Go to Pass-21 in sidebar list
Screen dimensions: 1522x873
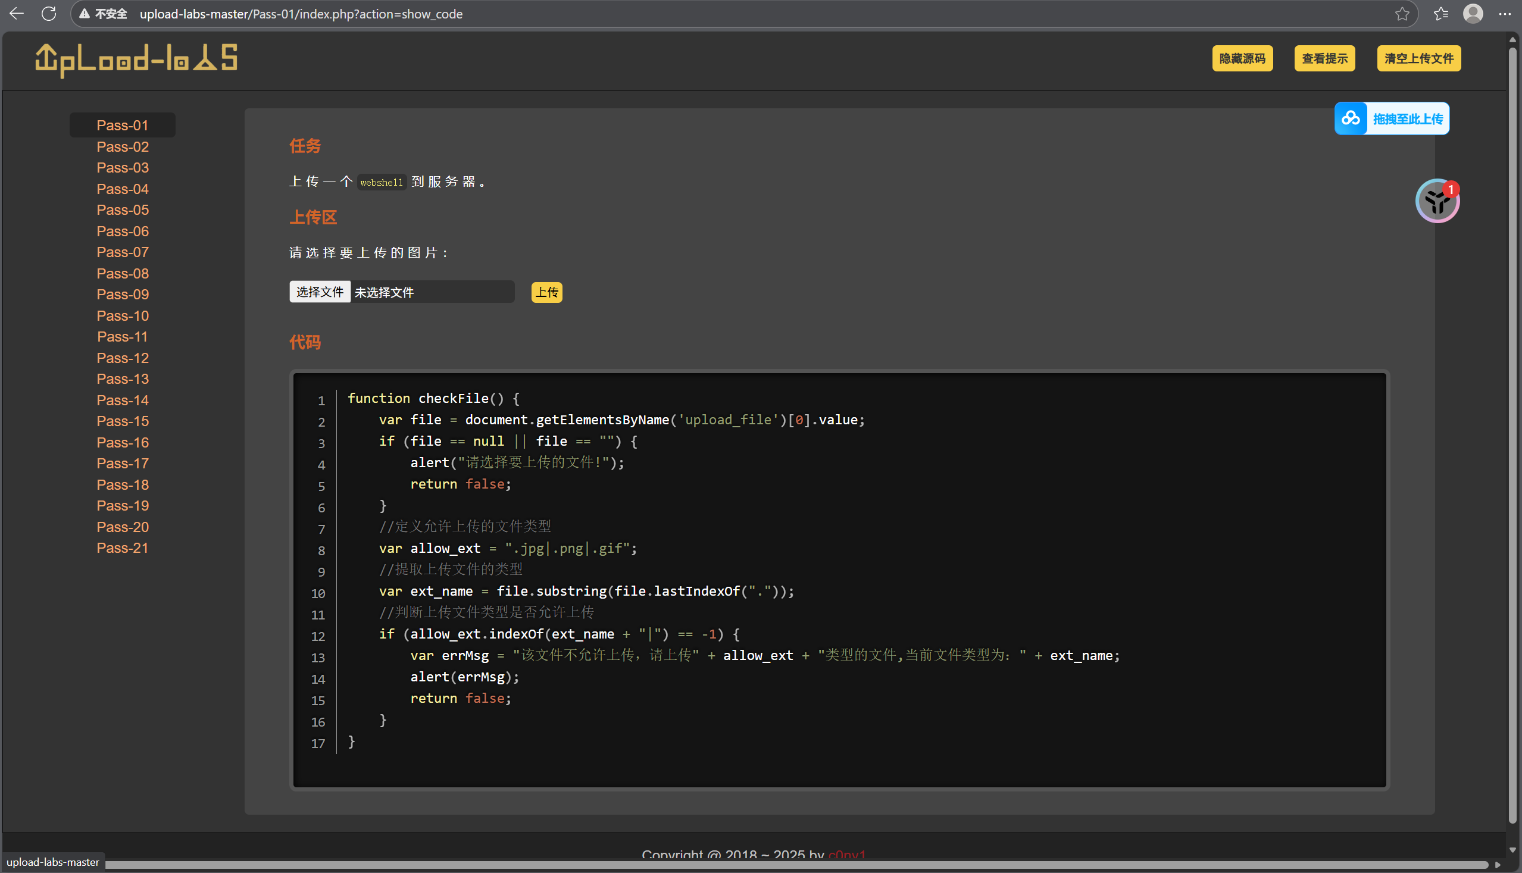(123, 548)
